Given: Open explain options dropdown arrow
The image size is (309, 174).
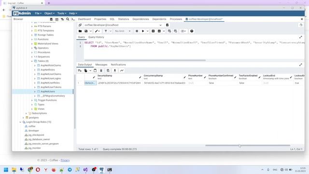Looking at the screenshot, I should coord(164,31).
